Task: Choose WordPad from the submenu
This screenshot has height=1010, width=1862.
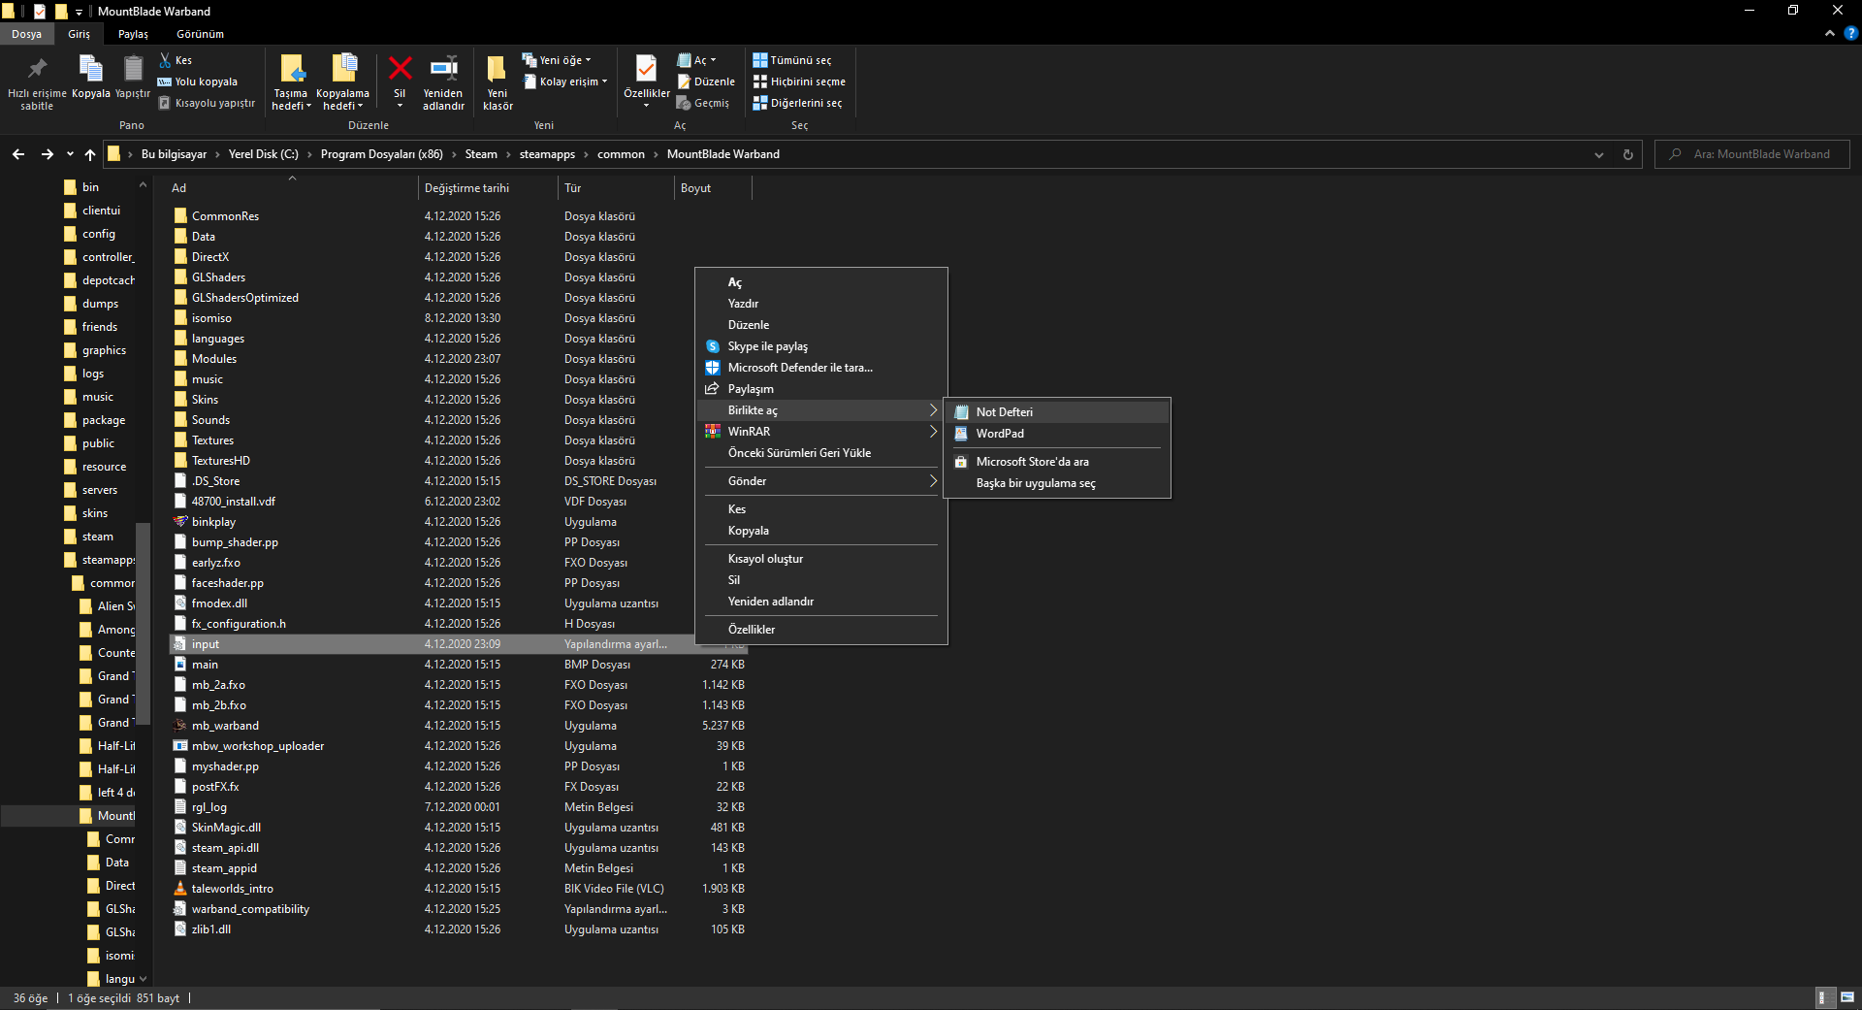Action: 1057,434
